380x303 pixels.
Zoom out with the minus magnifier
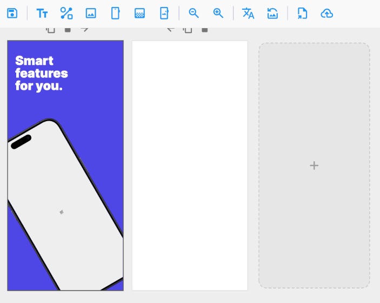tap(194, 13)
